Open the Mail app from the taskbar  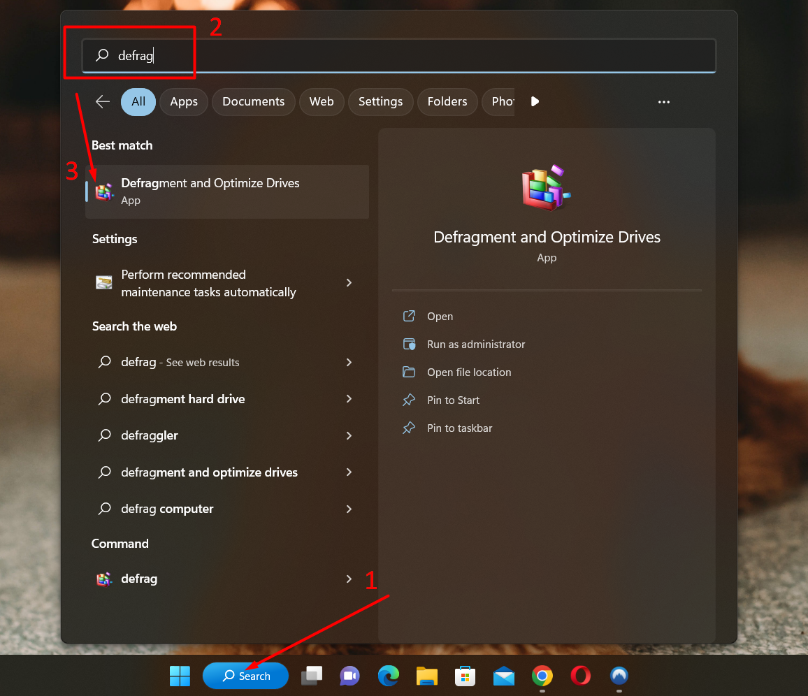(503, 676)
